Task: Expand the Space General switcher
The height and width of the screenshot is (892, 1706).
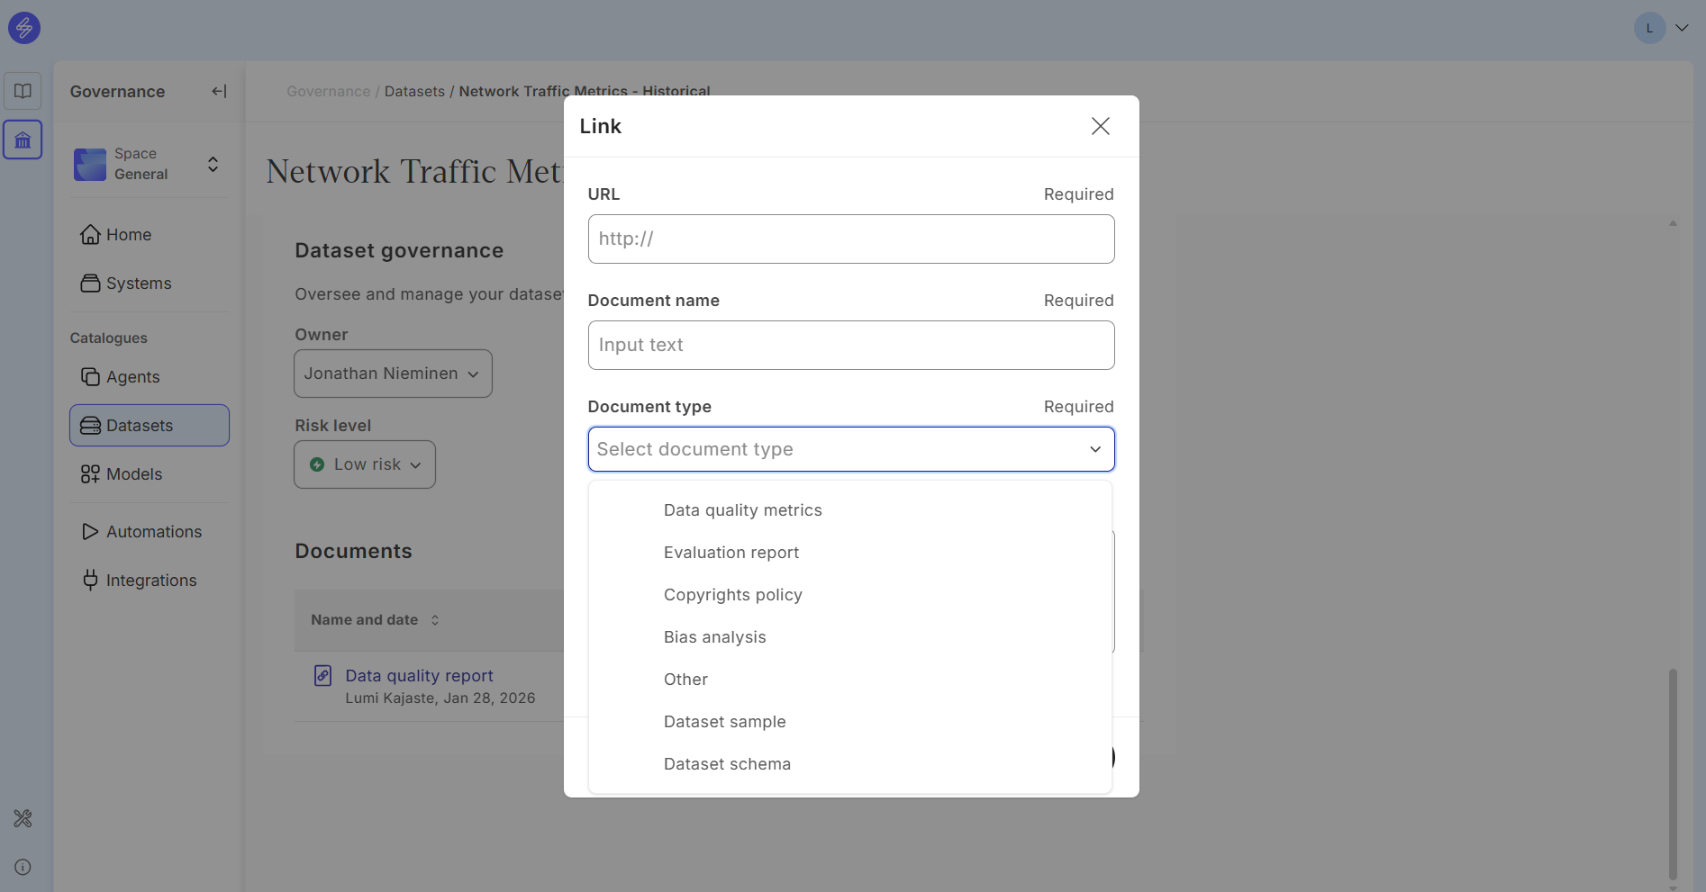Action: coord(213,164)
